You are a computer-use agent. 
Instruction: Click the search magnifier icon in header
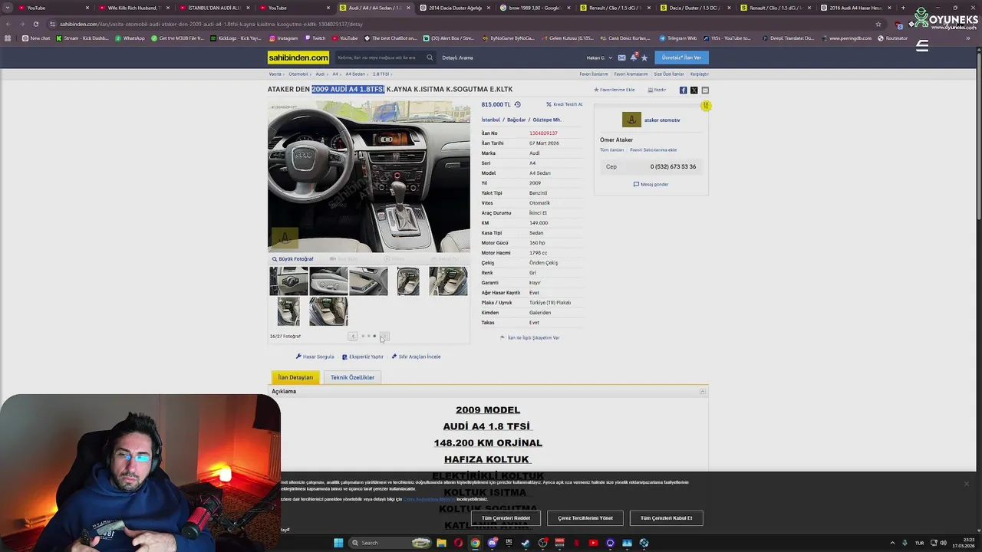[430, 58]
